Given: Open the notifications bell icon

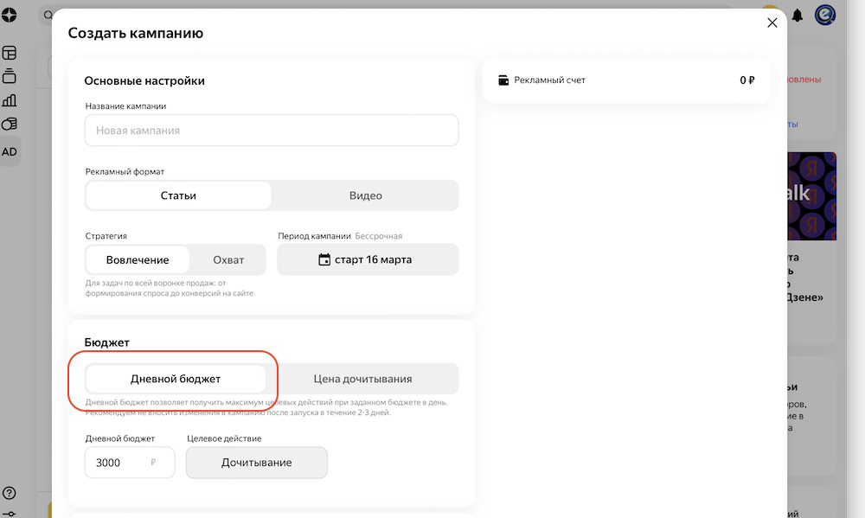Looking at the screenshot, I should [x=798, y=16].
